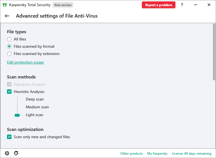
Task: Open the Edit protection scope link
Action: (x=25, y=62)
